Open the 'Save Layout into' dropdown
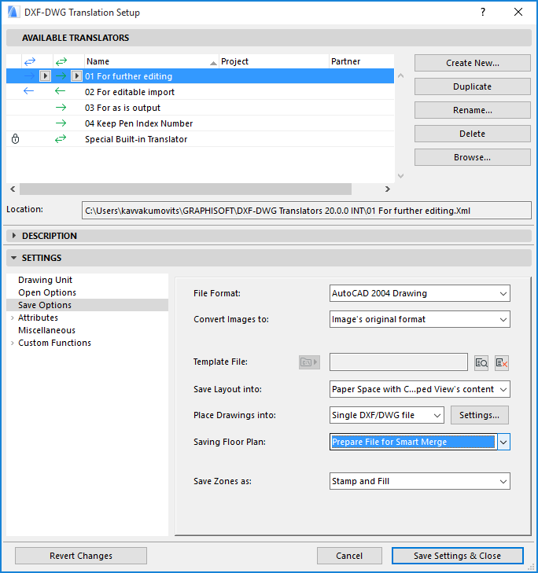 [x=419, y=389]
